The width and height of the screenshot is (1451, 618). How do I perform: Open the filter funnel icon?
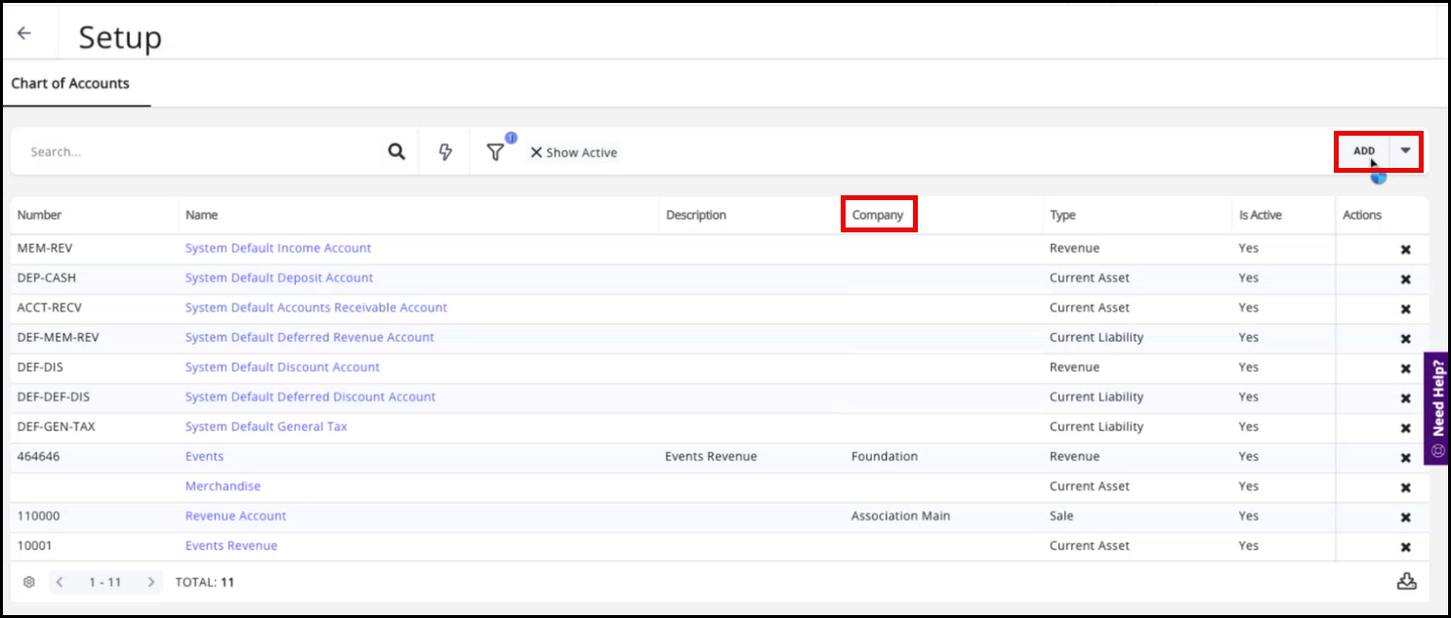pos(495,152)
